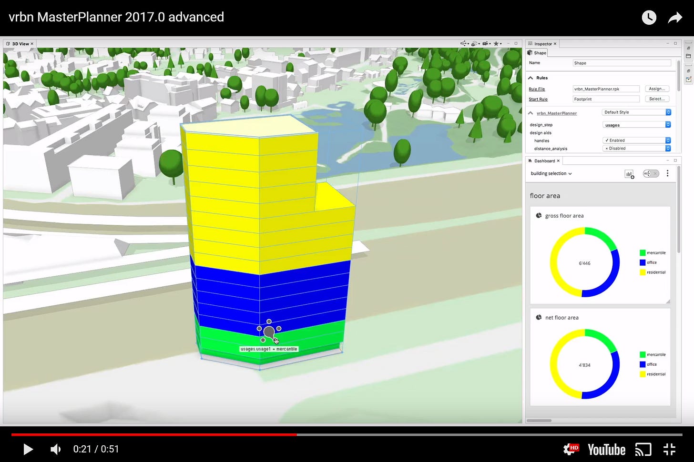Click the add chart icon in Dashboard
This screenshot has width=694, height=462.
tap(629, 174)
